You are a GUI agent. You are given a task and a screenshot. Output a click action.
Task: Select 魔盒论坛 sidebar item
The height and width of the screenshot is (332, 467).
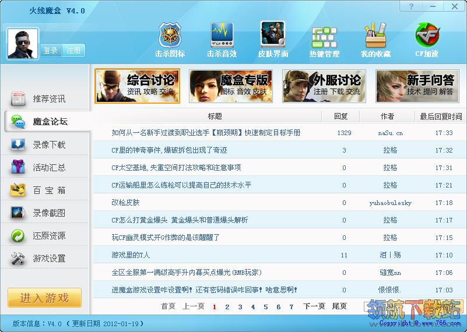[x=47, y=121]
